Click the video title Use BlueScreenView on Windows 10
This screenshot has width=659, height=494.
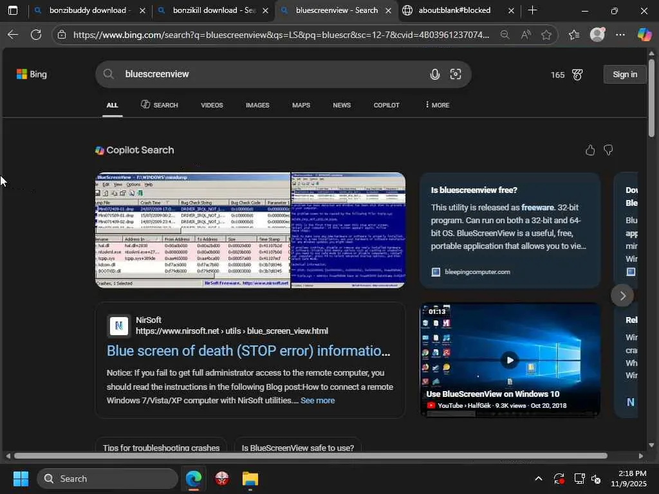(492, 394)
